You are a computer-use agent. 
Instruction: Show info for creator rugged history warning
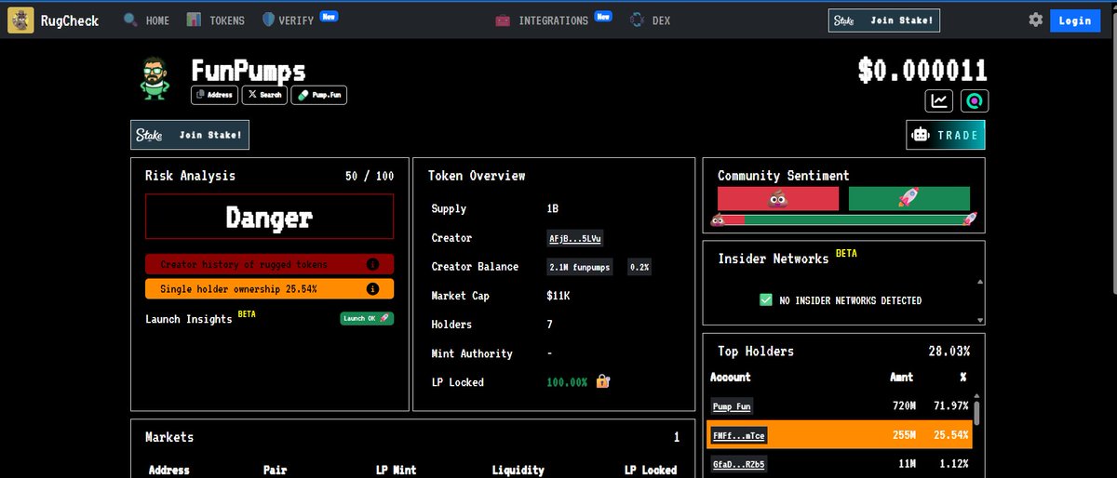point(372,264)
